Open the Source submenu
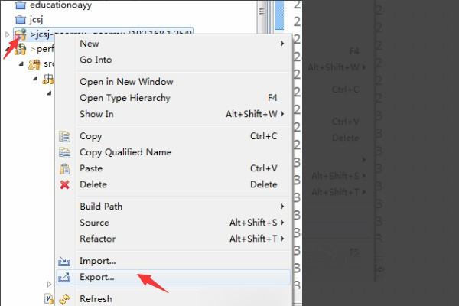The image size is (459, 306). pos(174,223)
